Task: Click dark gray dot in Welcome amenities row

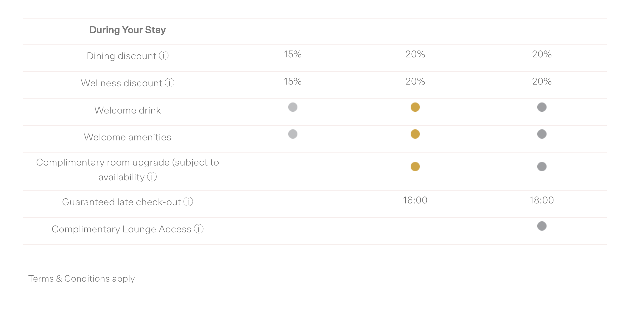Action: tap(542, 134)
